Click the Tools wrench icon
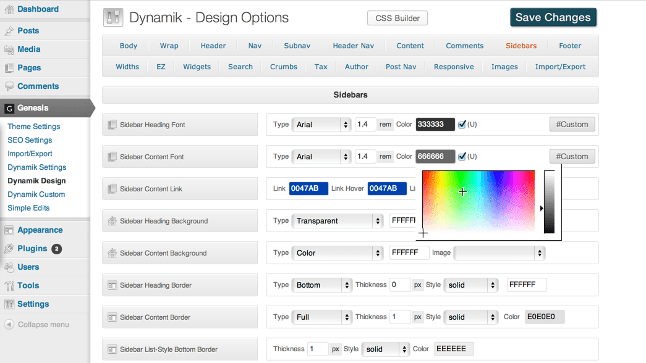 pos(9,286)
